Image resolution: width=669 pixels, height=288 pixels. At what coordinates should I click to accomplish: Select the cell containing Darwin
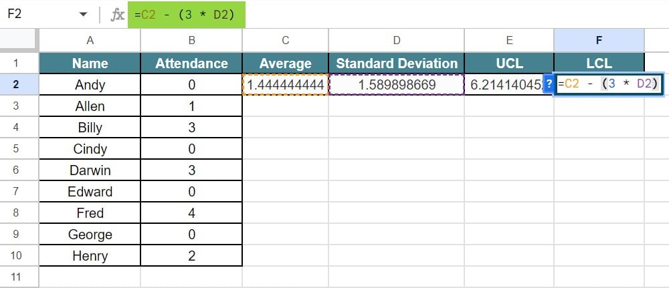coord(90,170)
